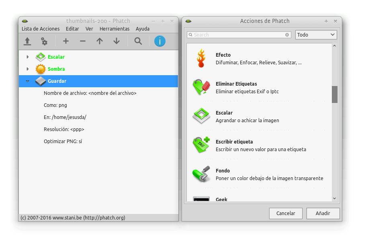Click the execute upload arrow toolbar icon
This screenshot has width=368, height=238.
(27, 41)
